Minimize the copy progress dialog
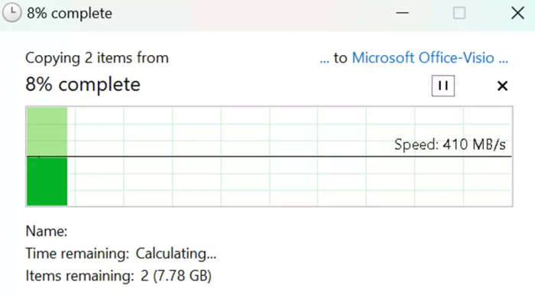535x295 pixels. pos(402,13)
